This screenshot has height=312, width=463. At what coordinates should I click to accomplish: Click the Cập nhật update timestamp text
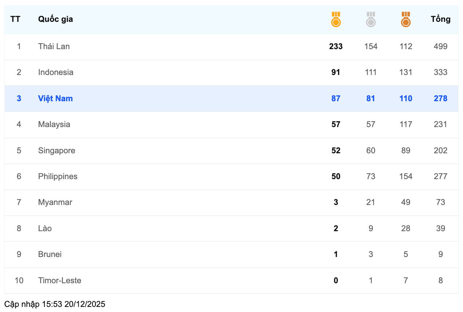[55, 304]
